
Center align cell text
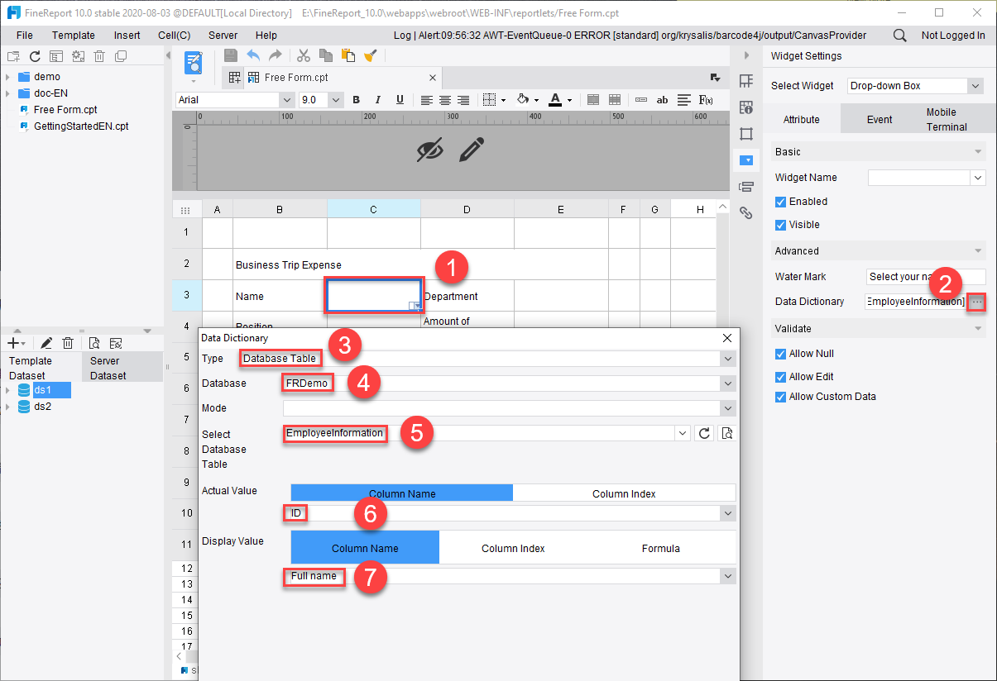point(445,100)
